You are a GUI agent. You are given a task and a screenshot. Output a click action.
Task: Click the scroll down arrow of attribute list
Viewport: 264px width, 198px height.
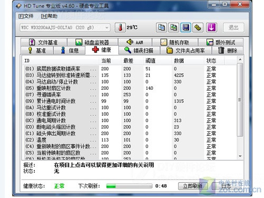pyautogui.click(x=240, y=156)
